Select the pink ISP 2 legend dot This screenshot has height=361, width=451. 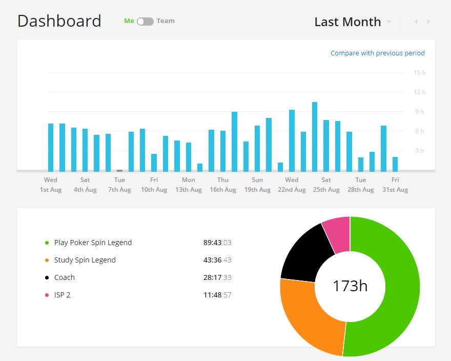47,295
